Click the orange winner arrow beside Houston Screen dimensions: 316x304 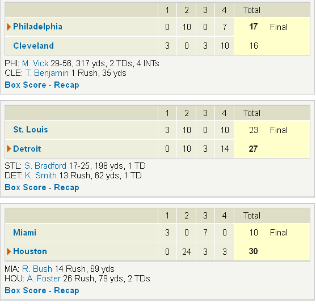(x=9, y=251)
